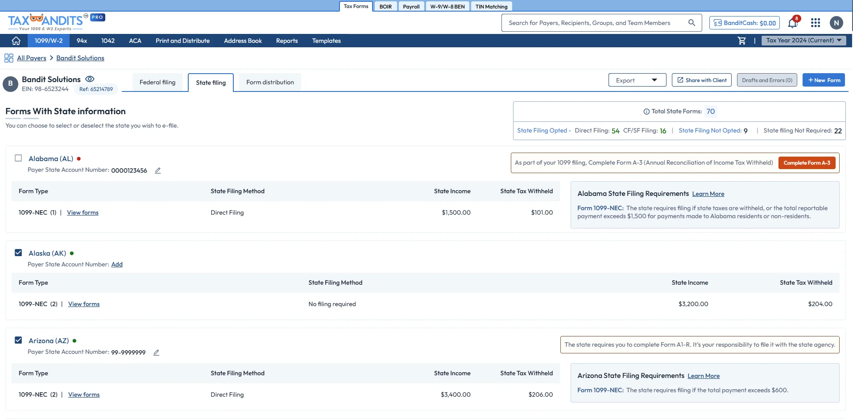Viewport: 853px width, 419px height.
Task: Edit Alabama payer state account number
Action: tap(157, 170)
